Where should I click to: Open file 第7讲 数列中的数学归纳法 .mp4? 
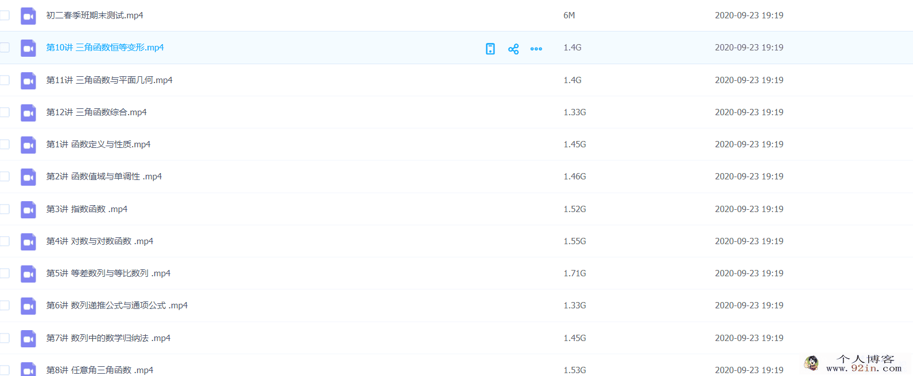tap(108, 338)
